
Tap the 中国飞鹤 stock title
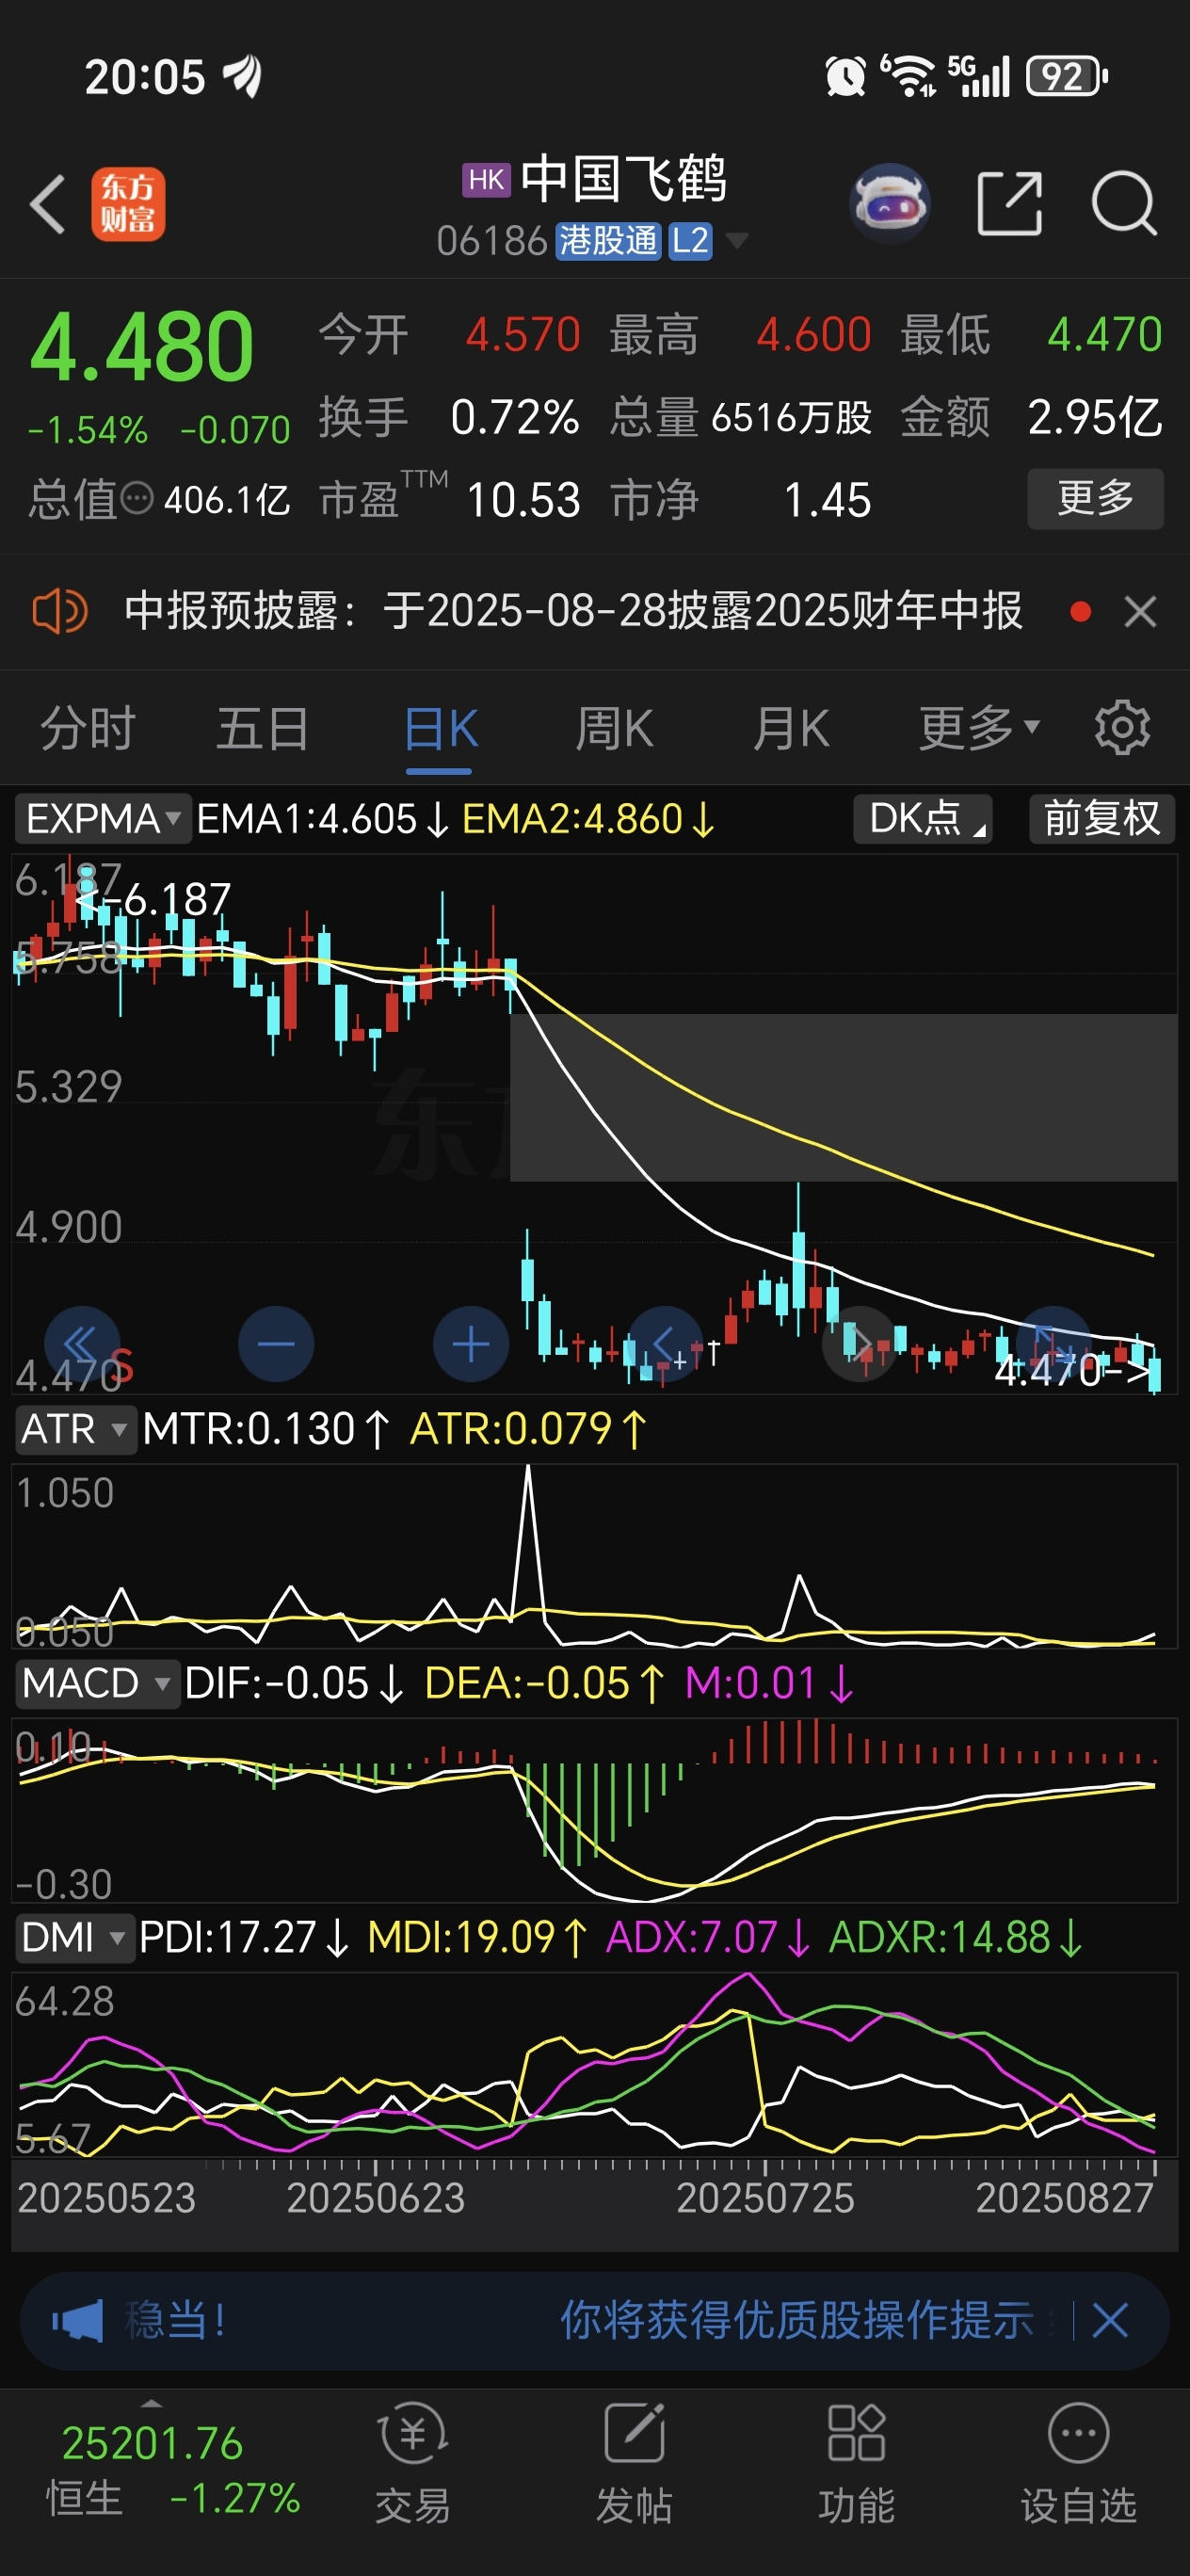(623, 179)
